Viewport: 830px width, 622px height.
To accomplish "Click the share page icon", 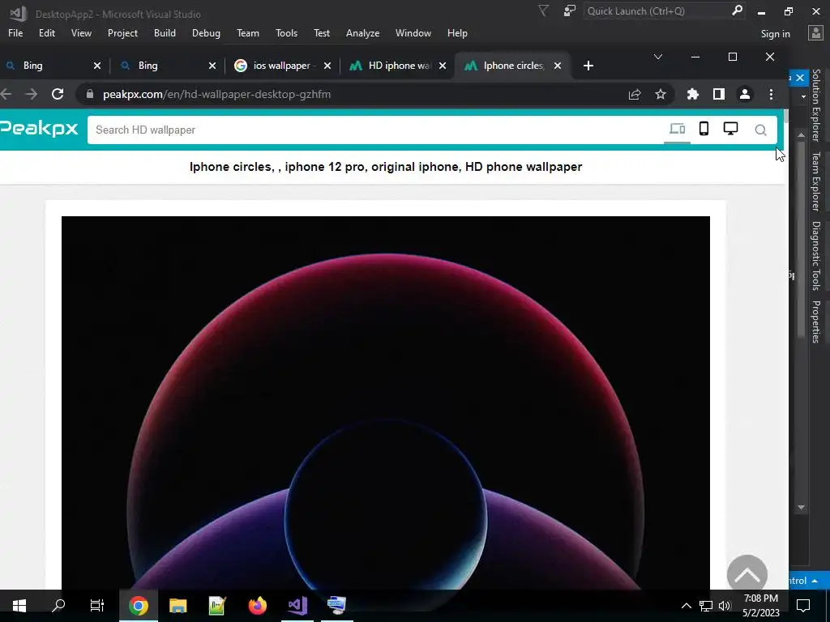I will [635, 94].
